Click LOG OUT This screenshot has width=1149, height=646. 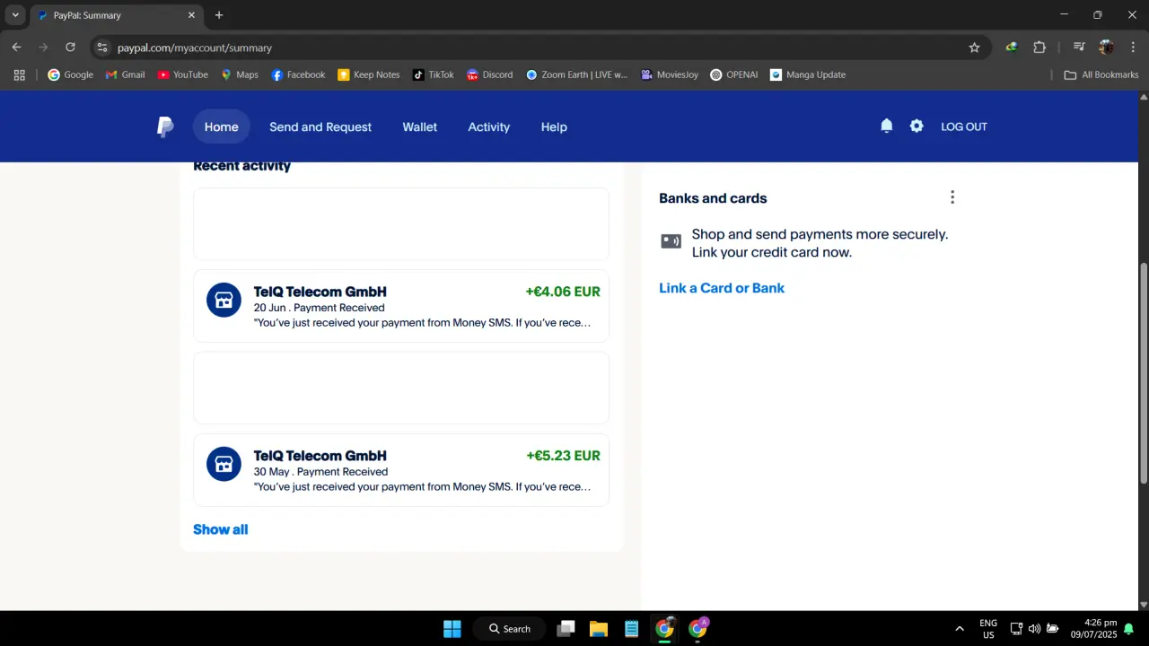coord(964,127)
